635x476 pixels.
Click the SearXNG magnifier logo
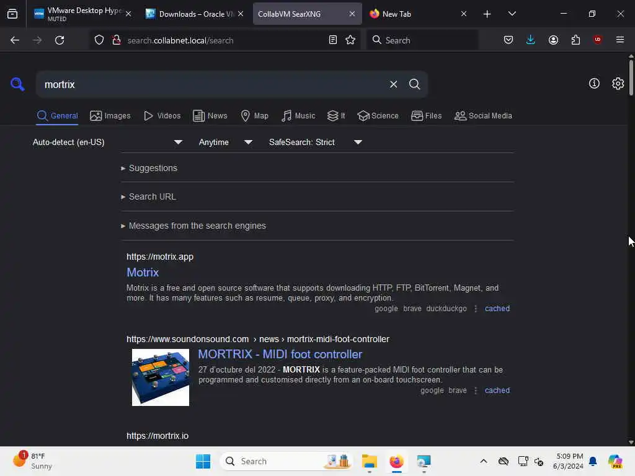17,84
